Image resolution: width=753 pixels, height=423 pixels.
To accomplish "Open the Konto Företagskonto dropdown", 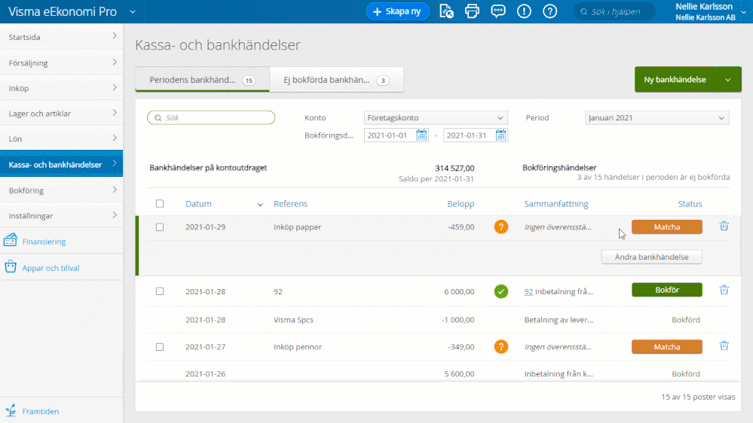I will click(435, 118).
